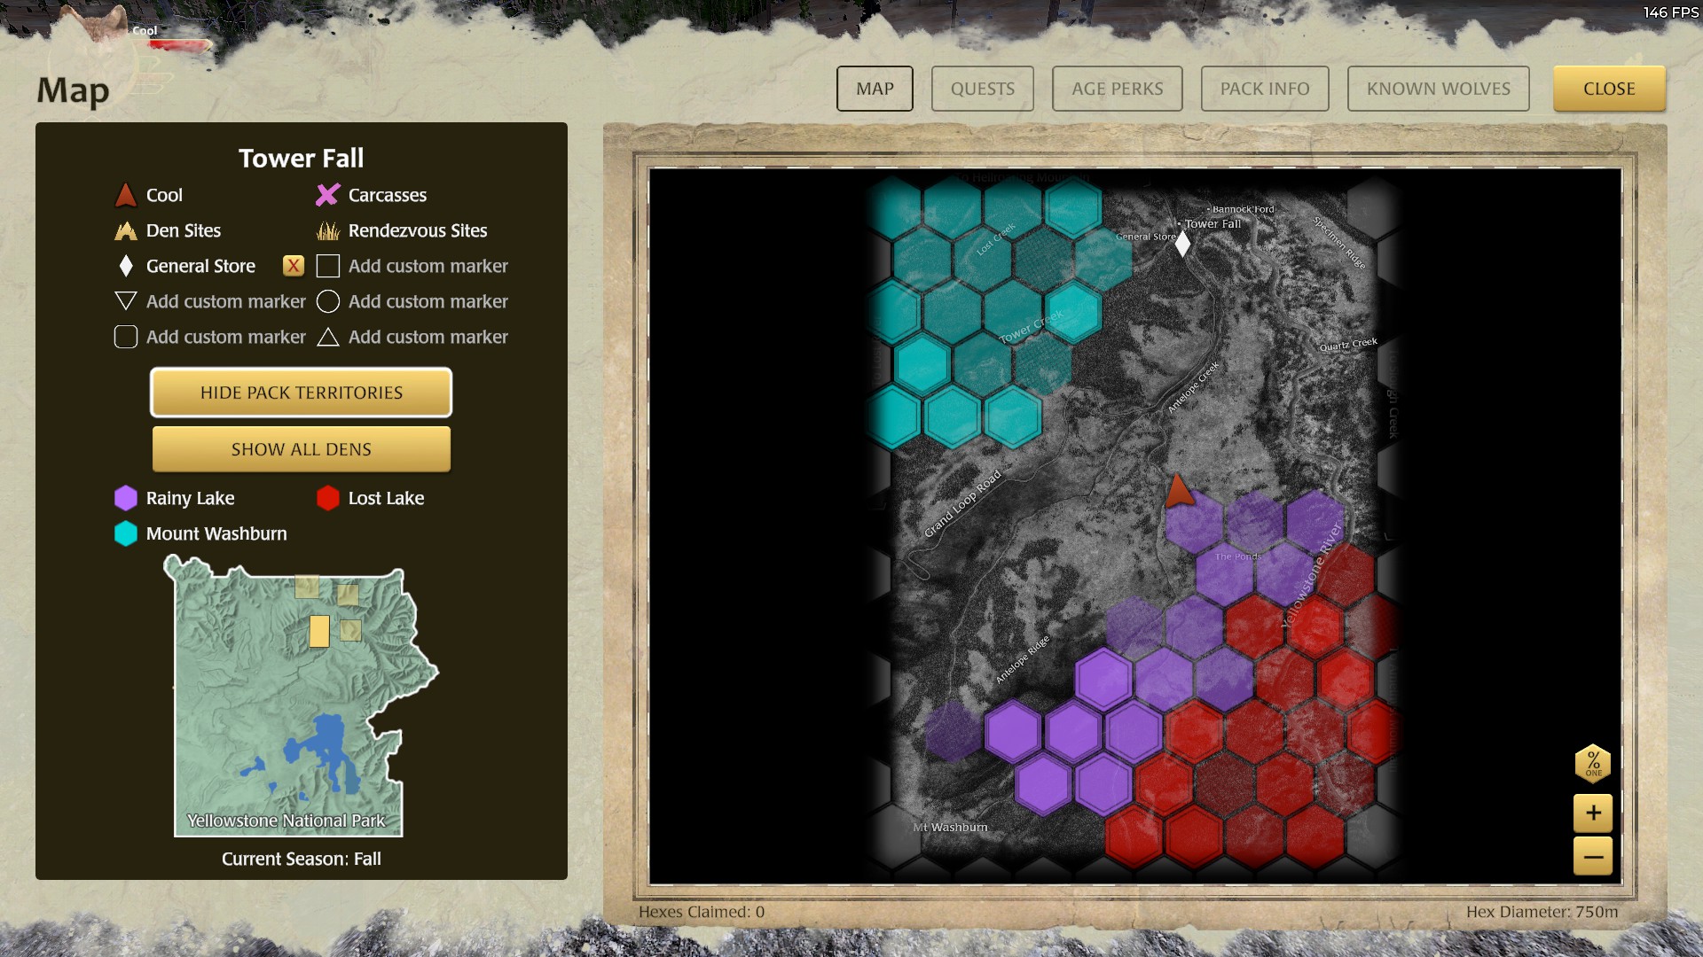Click the Lost Lake red hexagon swatch
1703x957 pixels.
(328, 498)
